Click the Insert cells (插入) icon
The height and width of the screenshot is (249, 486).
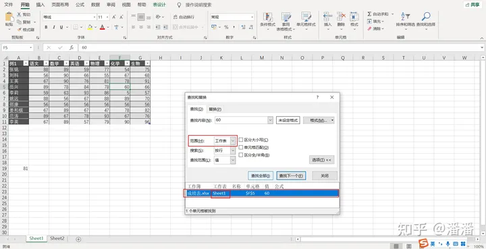327,17
